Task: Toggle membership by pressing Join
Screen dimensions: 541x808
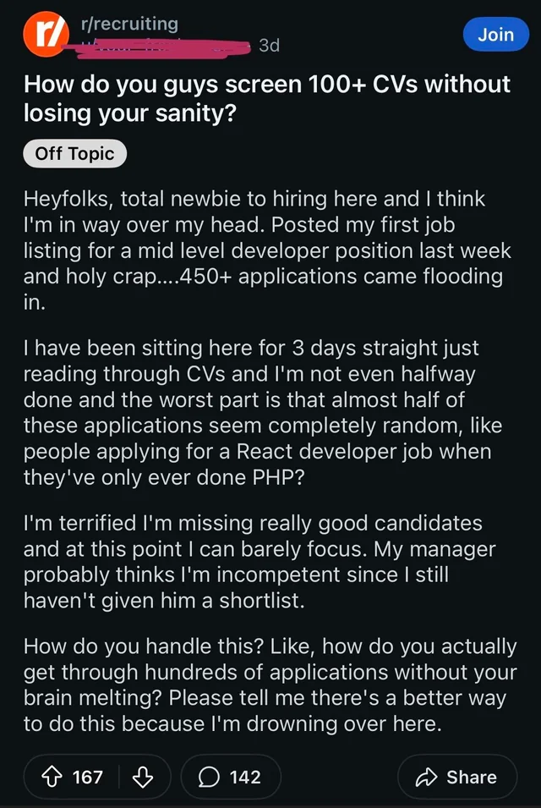Action: point(495,35)
